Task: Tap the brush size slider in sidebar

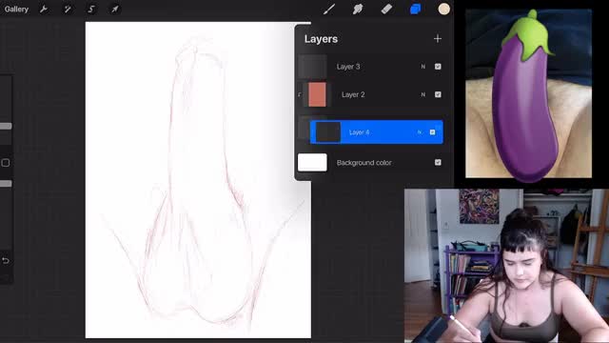Action: point(6,126)
